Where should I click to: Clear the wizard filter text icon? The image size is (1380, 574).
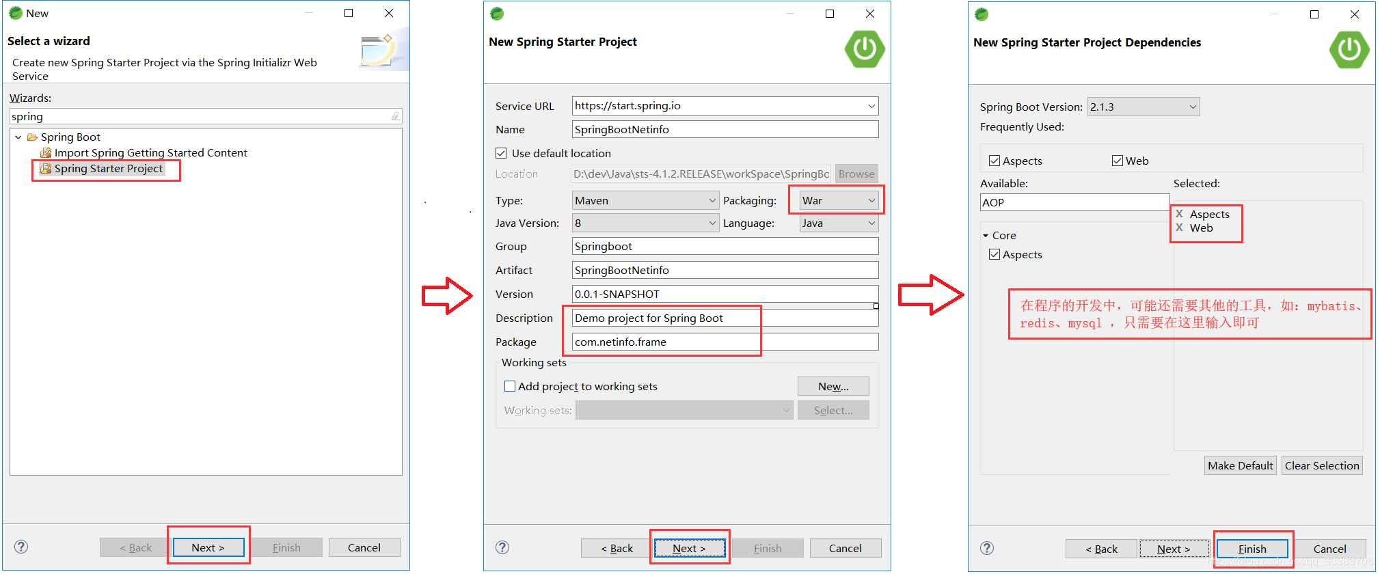point(395,117)
